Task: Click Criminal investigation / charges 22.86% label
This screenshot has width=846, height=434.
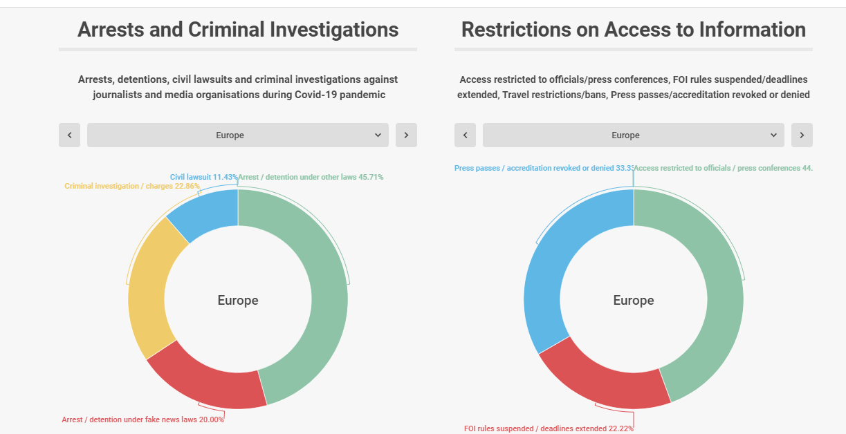Action: click(x=132, y=186)
